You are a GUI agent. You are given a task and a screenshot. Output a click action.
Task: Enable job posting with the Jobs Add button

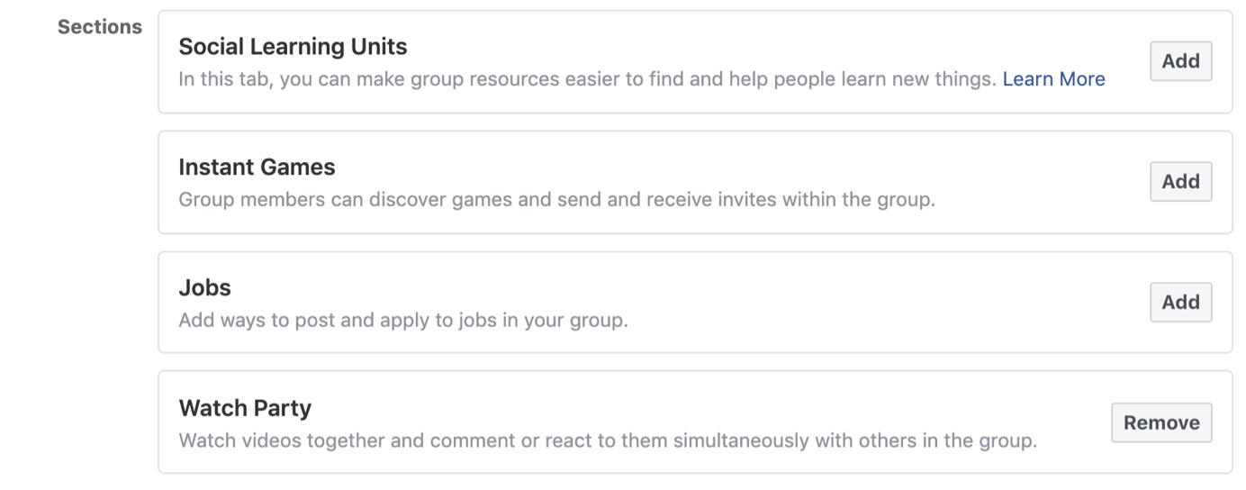click(1180, 303)
